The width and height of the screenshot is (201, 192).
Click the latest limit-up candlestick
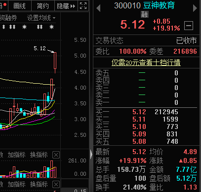pos(55,61)
